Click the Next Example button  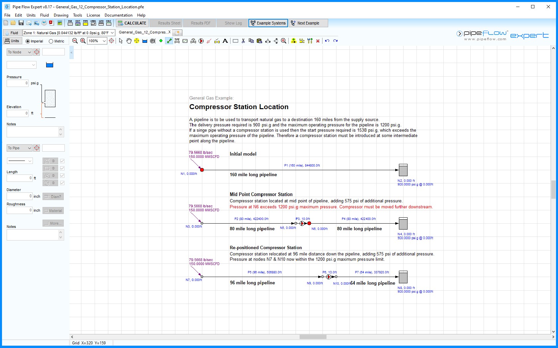tap(309, 23)
